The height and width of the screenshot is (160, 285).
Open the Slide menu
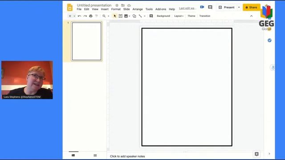tap(126, 9)
